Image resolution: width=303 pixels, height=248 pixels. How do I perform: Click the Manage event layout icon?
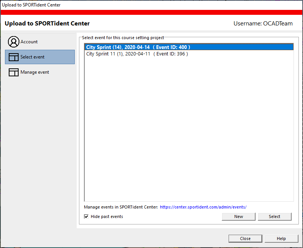(14, 72)
